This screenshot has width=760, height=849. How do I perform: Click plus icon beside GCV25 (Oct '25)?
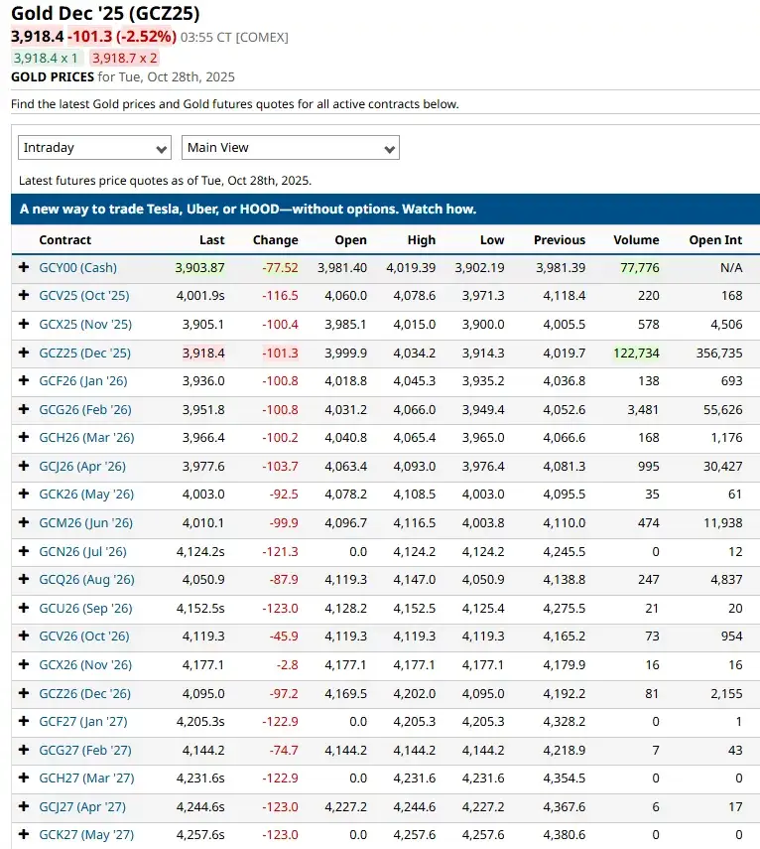coord(24,295)
